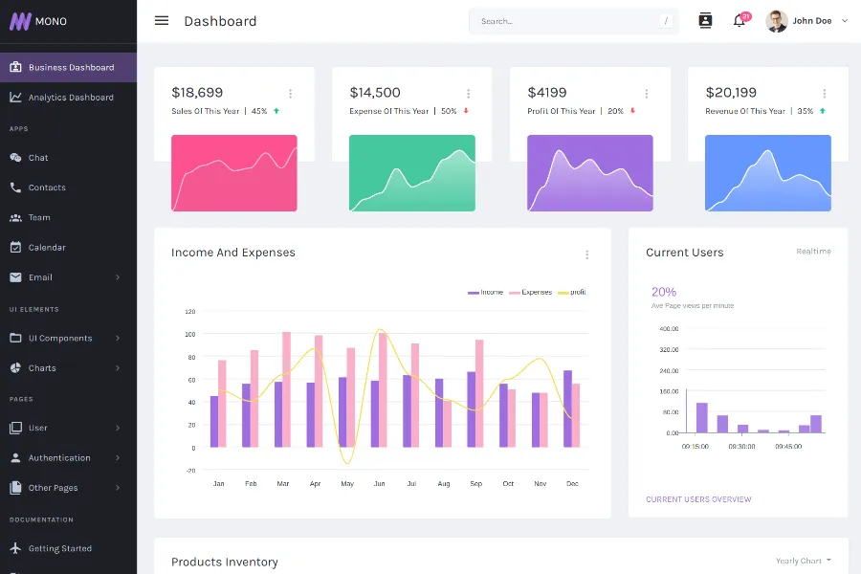Open options menu on Expense card
The width and height of the screenshot is (861, 574).
coord(468,94)
